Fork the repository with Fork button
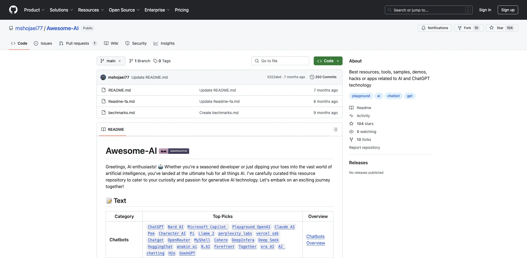The width and height of the screenshot is (527, 258). pos(469,28)
